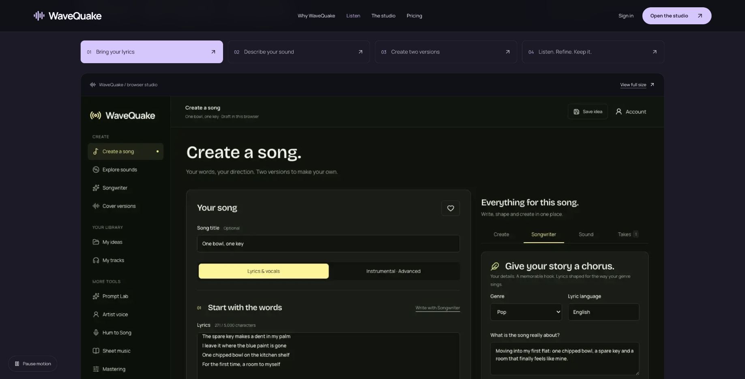Switch to the Create tab

(x=501, y=234)
